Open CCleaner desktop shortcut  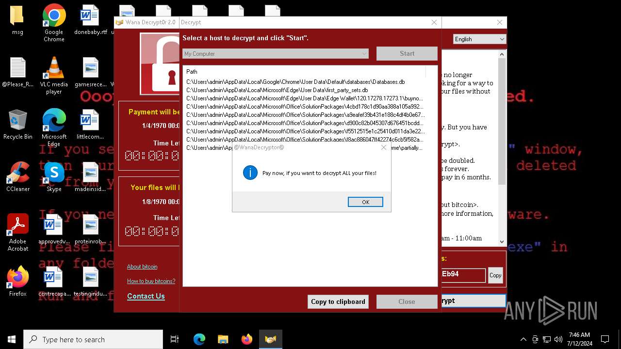[17, 177]
